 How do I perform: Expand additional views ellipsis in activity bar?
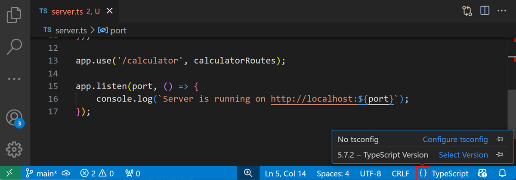coord(14,79)
